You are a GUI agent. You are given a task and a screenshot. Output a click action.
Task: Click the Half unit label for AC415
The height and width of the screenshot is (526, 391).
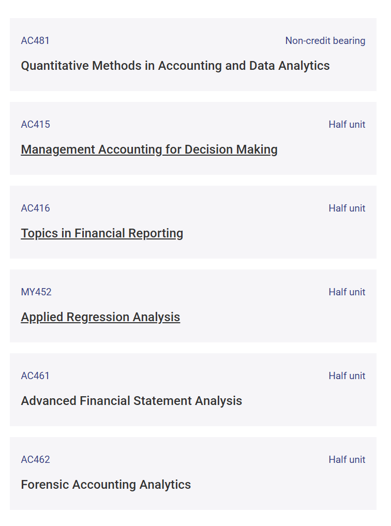point(347,125)
